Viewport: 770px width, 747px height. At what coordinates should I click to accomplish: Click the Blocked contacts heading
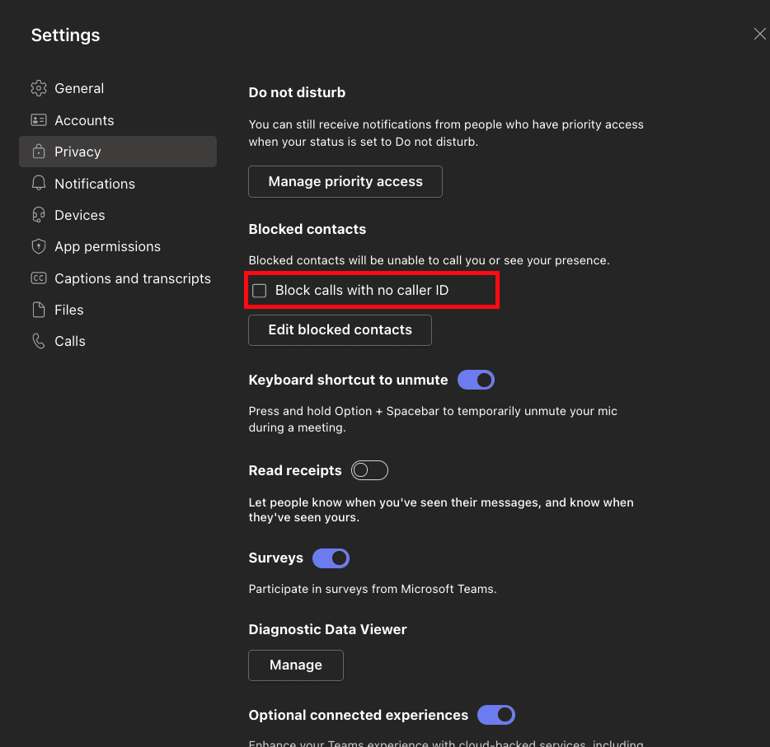(x=307, y=229)
